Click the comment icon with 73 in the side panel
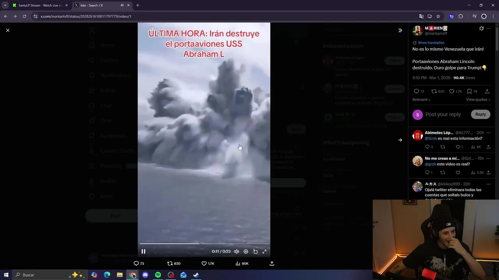The width and height of the screenshot is (499, 280). click(x=419, y=91)
